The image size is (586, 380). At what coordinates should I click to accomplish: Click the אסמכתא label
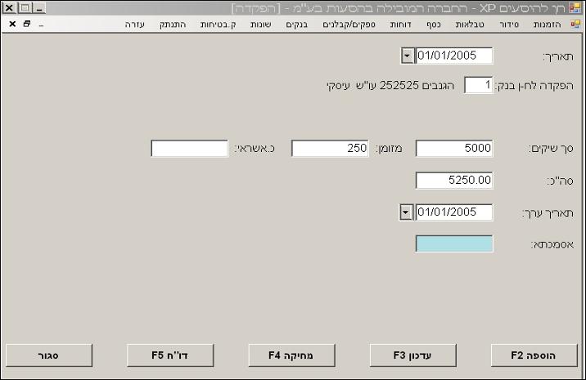552,245
